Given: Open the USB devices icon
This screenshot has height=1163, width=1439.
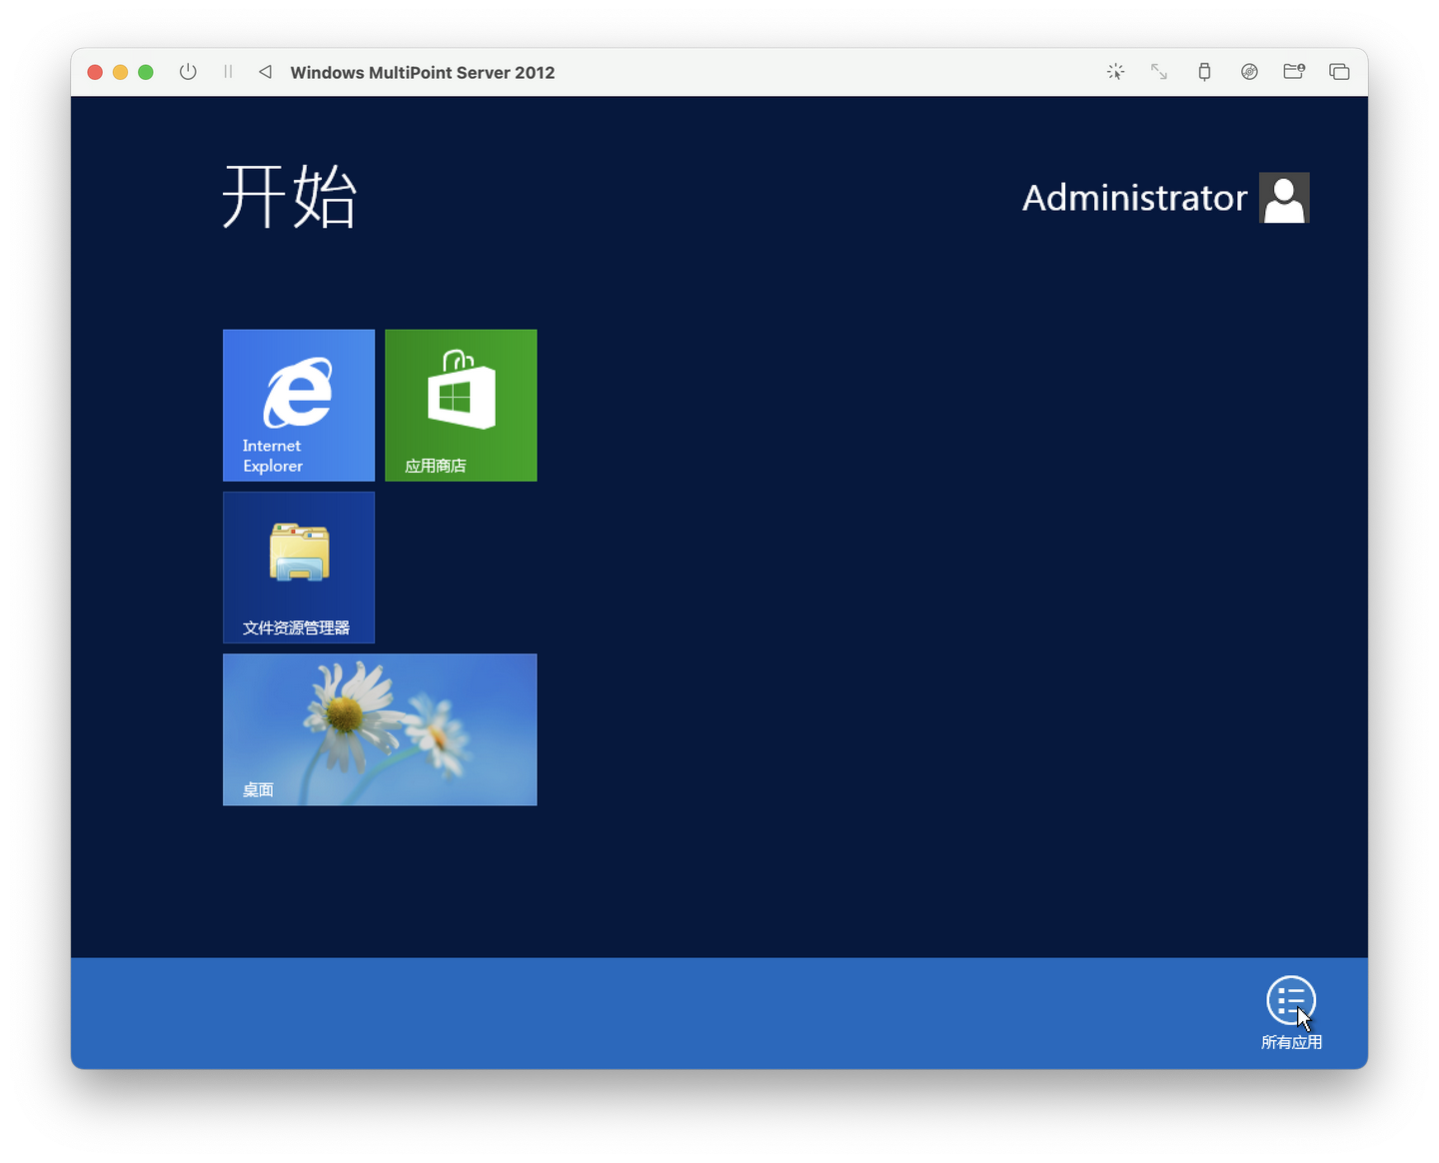Looking at the screenshot, I should [x=1204, y=72].
